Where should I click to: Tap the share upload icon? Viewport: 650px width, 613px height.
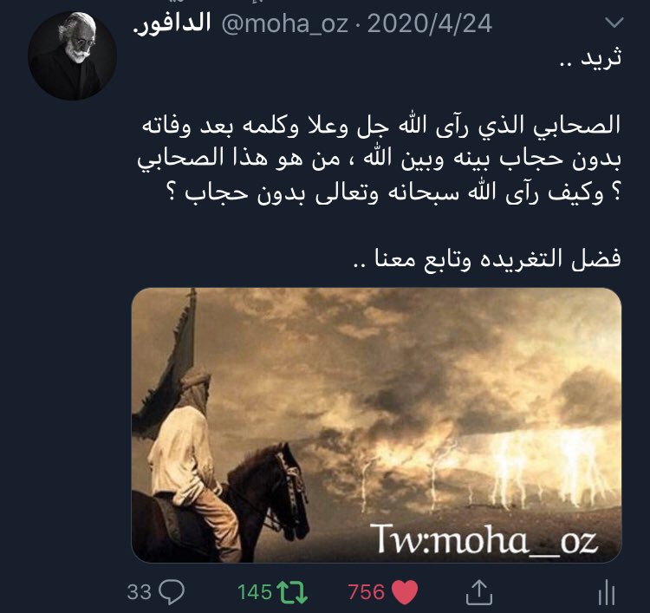click(478, 592)
